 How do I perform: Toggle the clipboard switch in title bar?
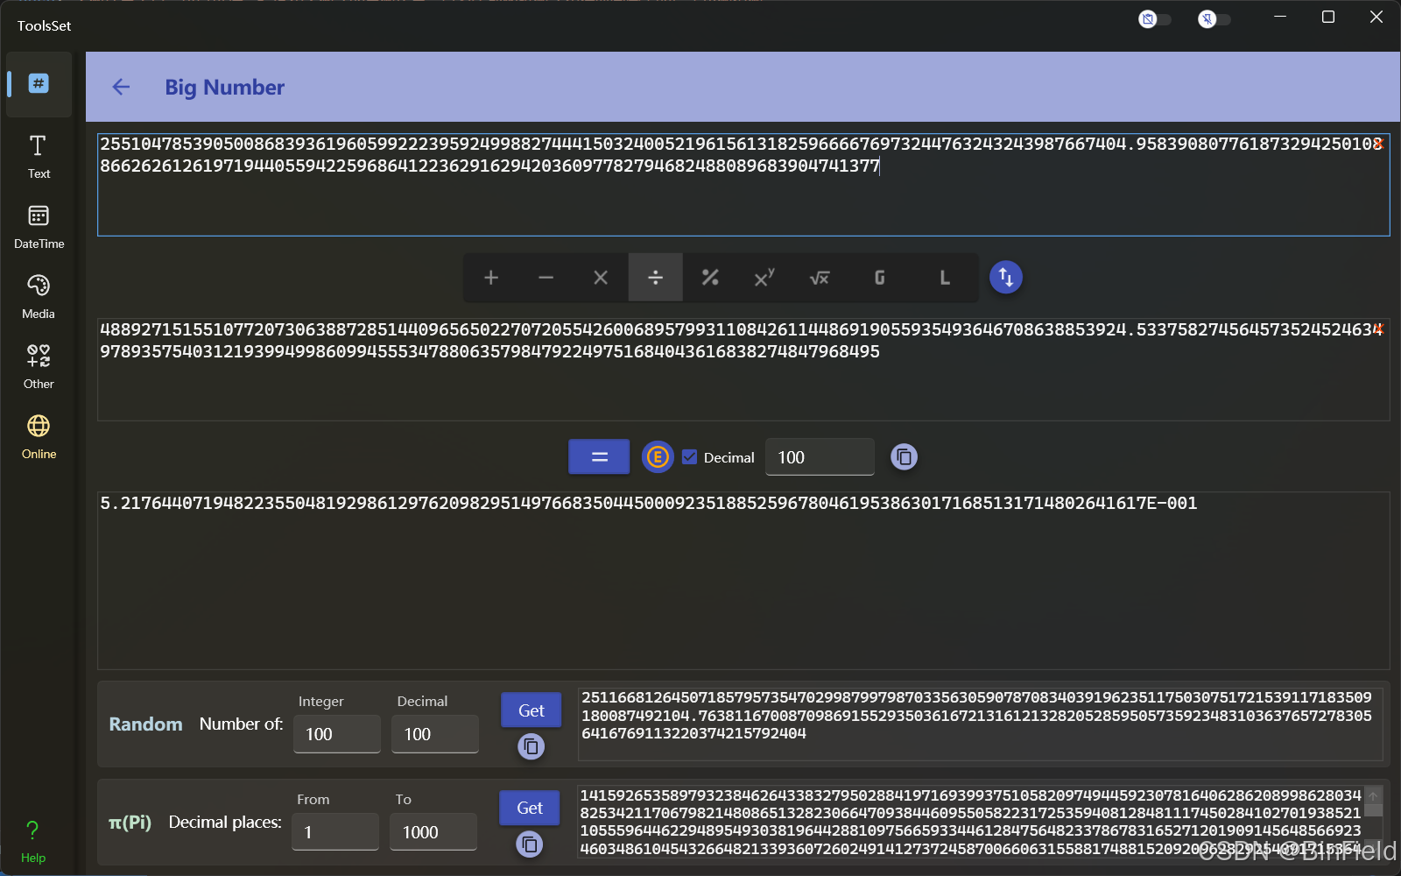pos(1154,19)
